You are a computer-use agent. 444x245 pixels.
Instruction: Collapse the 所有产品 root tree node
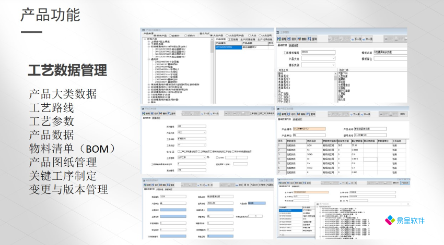point(145,39)
